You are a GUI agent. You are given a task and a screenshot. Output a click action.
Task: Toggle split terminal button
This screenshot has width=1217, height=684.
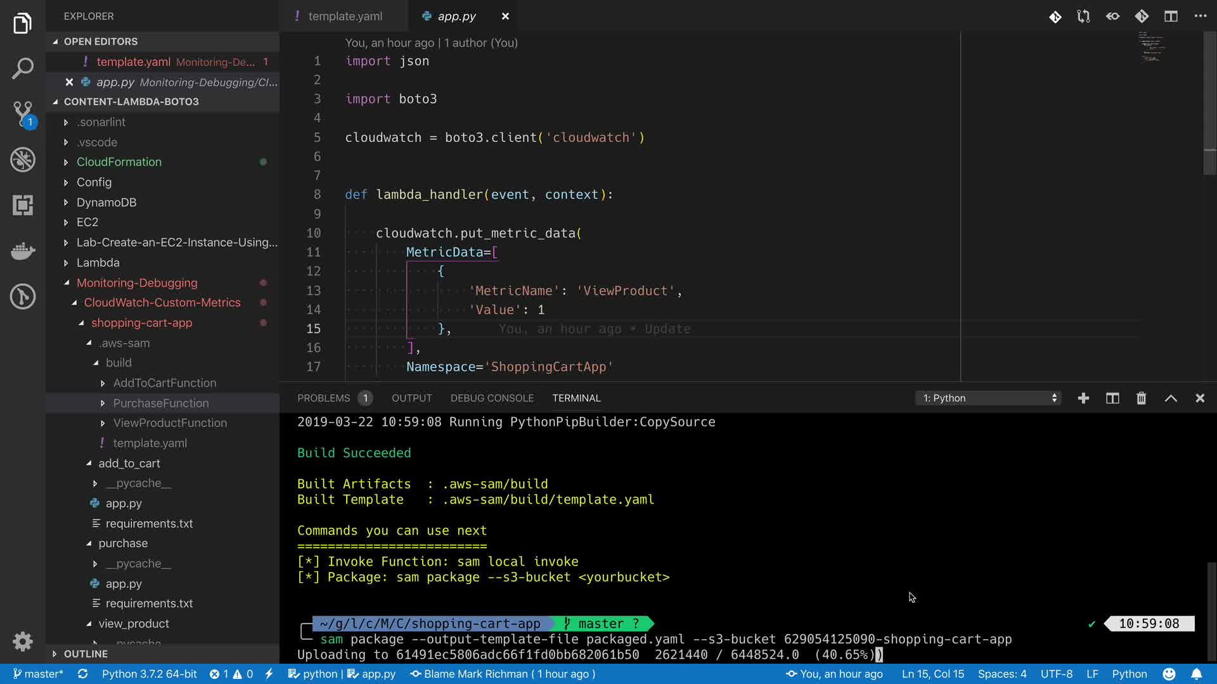(x=1112, y=398)
